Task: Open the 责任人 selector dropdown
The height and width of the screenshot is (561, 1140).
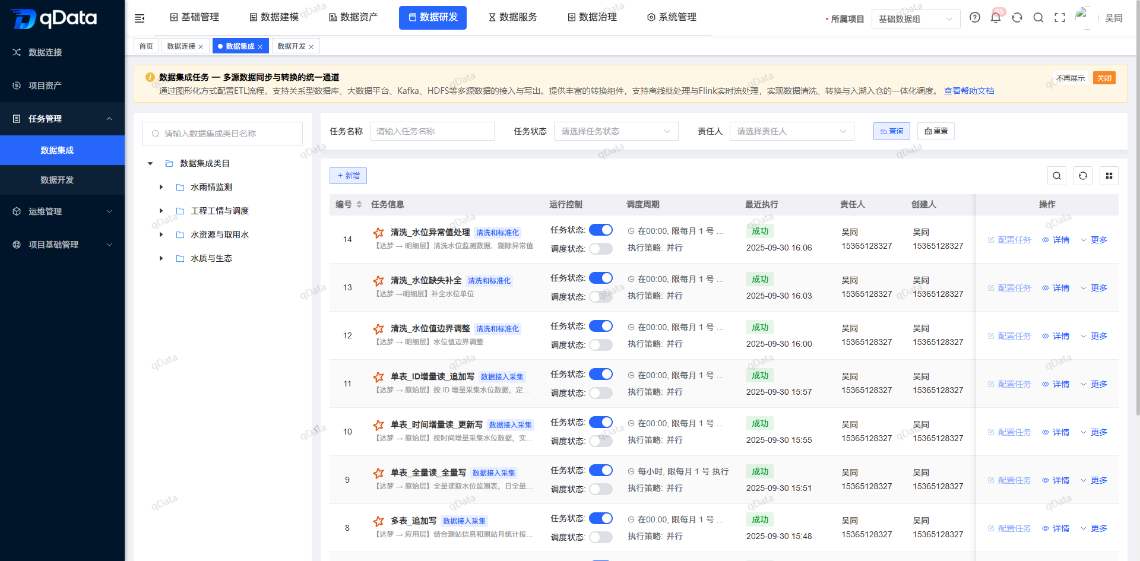Action: point(791,131)
